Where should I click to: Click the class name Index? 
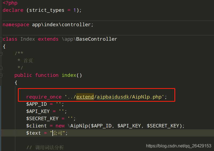pos(28,39)
